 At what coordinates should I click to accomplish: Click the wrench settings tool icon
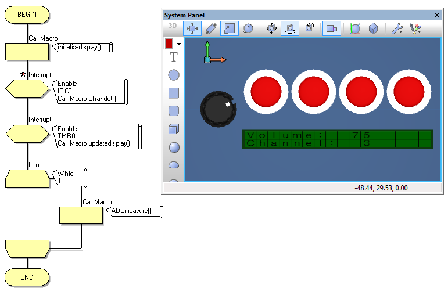coord(397,28)
